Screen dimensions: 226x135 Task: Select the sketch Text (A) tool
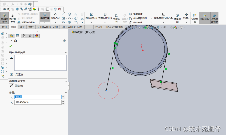point(82,18)
